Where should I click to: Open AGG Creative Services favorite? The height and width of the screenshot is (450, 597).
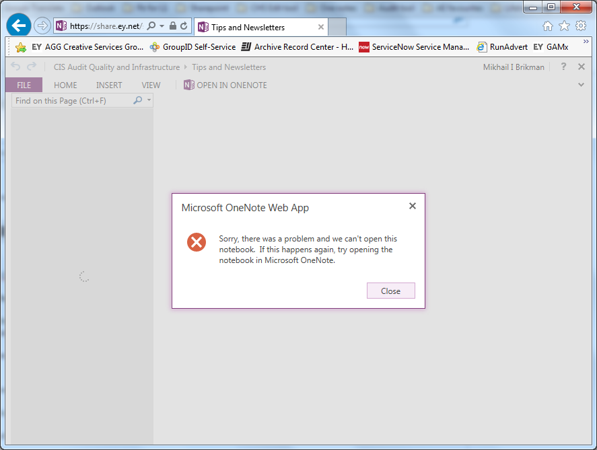(x=87, y=47)
